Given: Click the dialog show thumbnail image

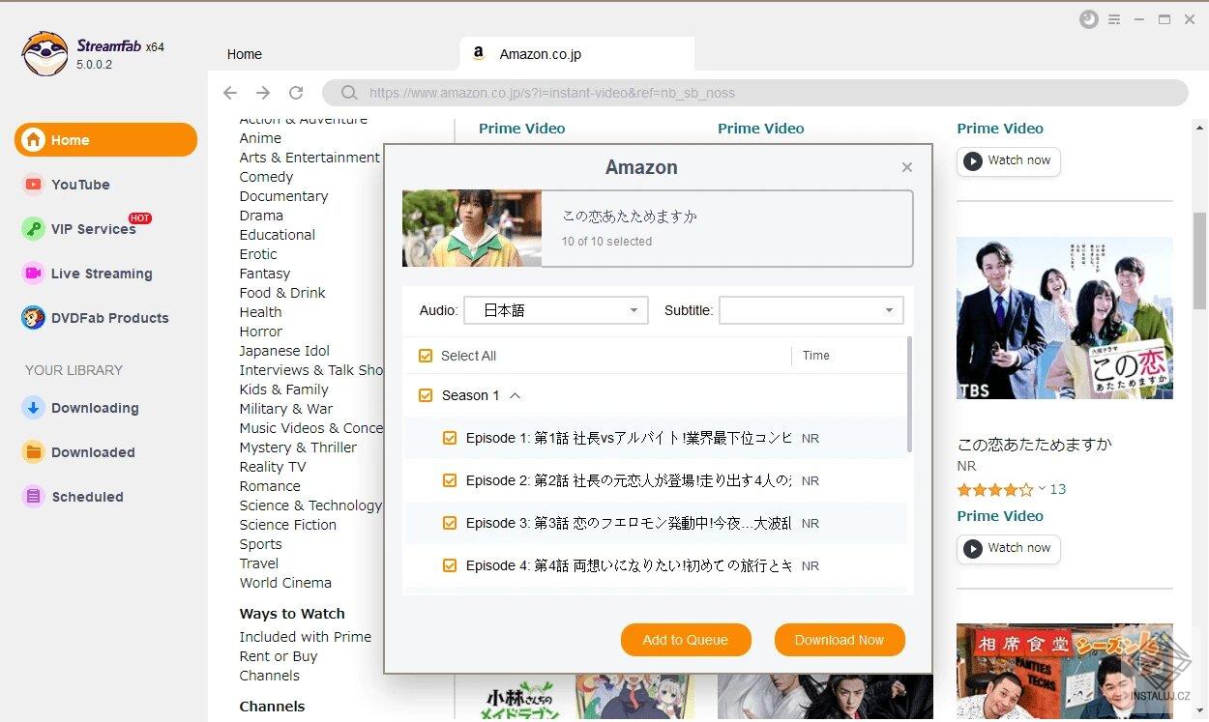Looking at the screenshot, I should pos(472,228).
